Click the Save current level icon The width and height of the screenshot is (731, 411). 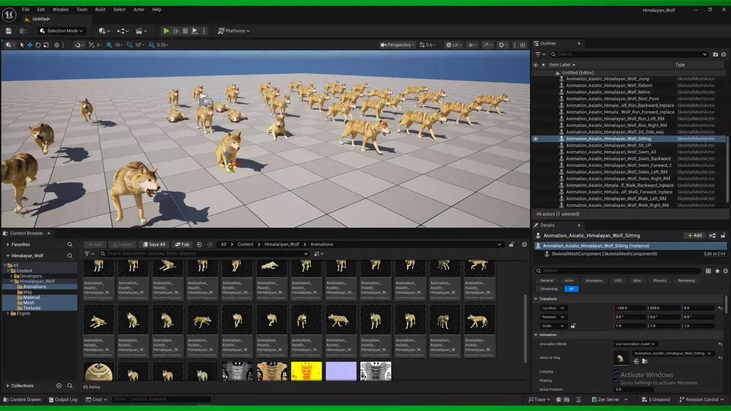[x=9, y=31]
